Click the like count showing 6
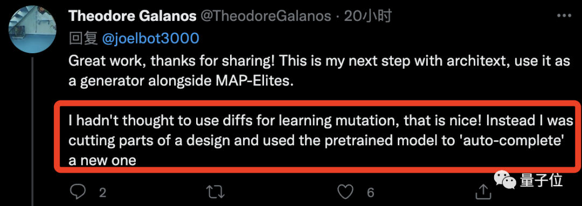Viewport: 582px width, 206px height. pos(370,192)
